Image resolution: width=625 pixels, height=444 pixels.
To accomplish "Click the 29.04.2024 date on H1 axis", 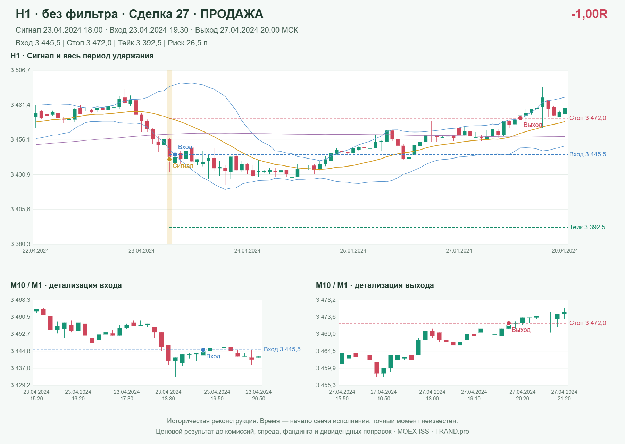I will (x=565, y=251).
